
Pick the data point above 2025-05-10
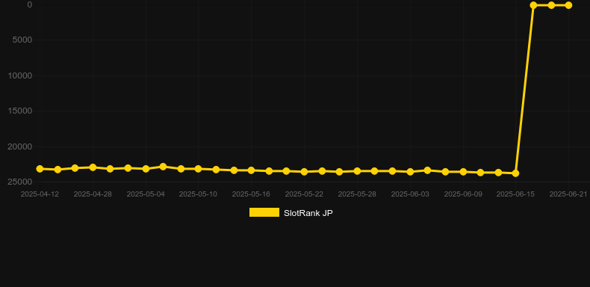pos(199,169)
